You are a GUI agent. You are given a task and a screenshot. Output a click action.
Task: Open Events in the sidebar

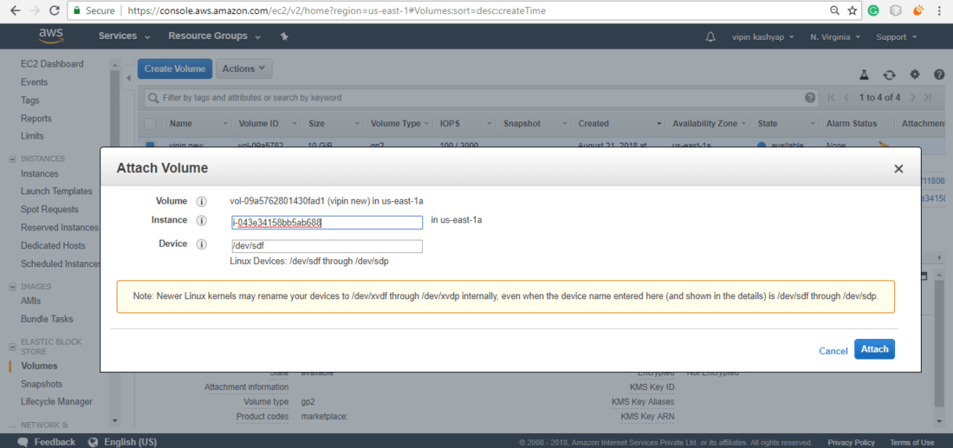click(x=34, y=82)
